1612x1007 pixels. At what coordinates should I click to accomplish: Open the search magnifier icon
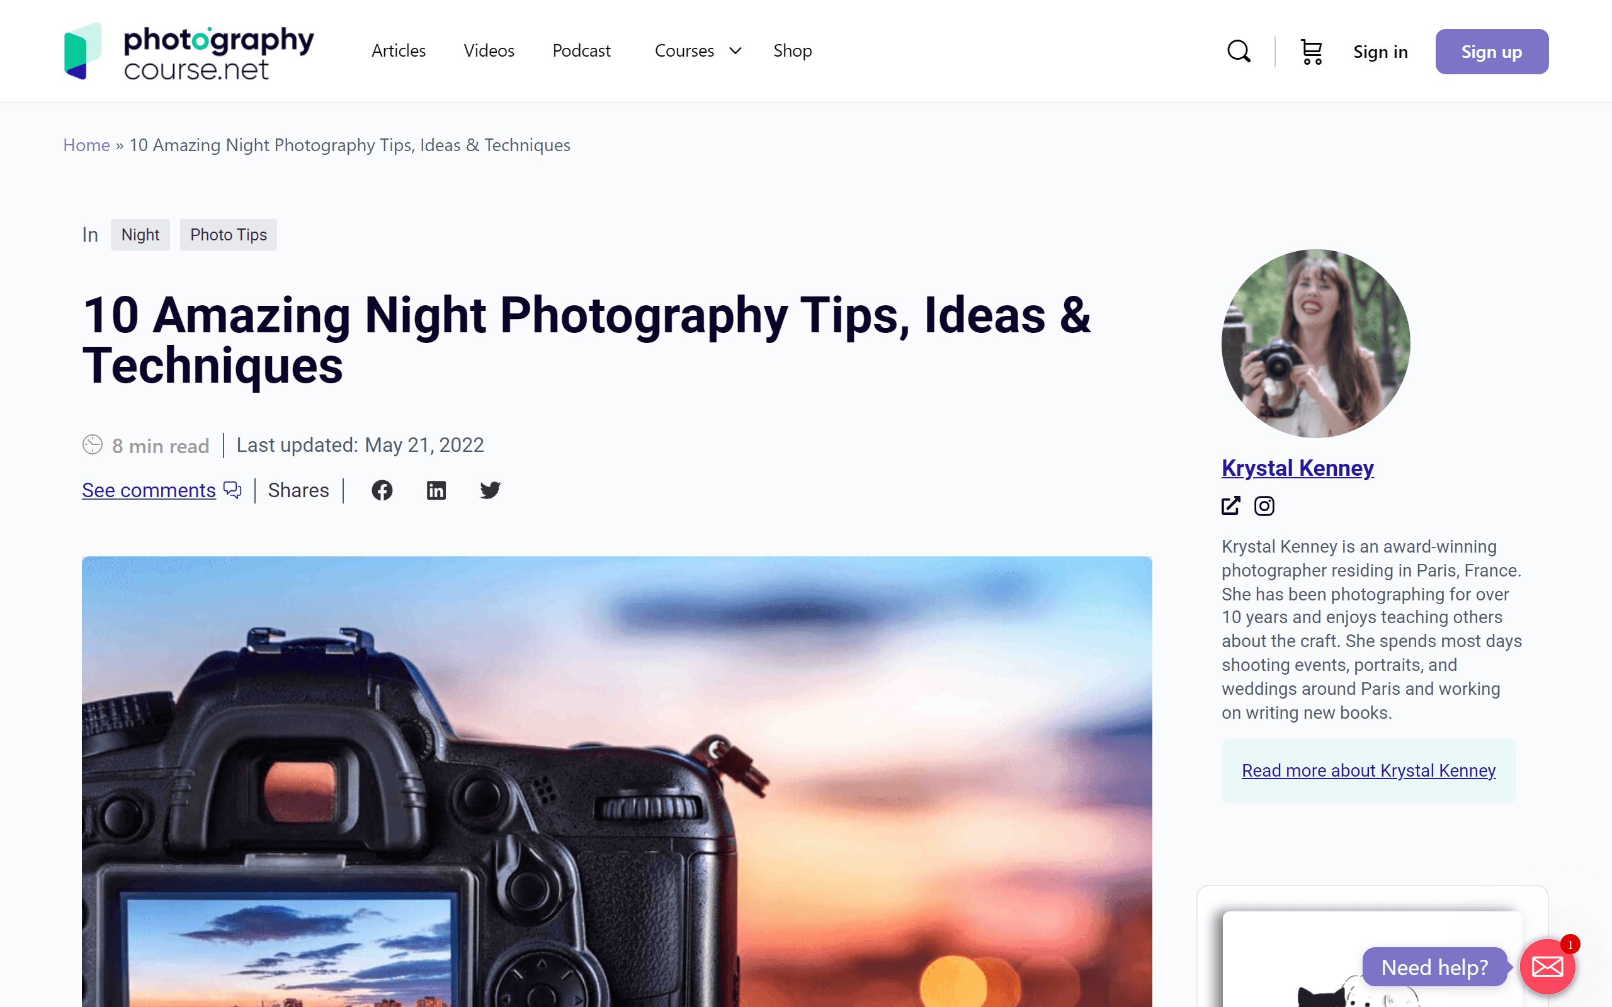1239,51
